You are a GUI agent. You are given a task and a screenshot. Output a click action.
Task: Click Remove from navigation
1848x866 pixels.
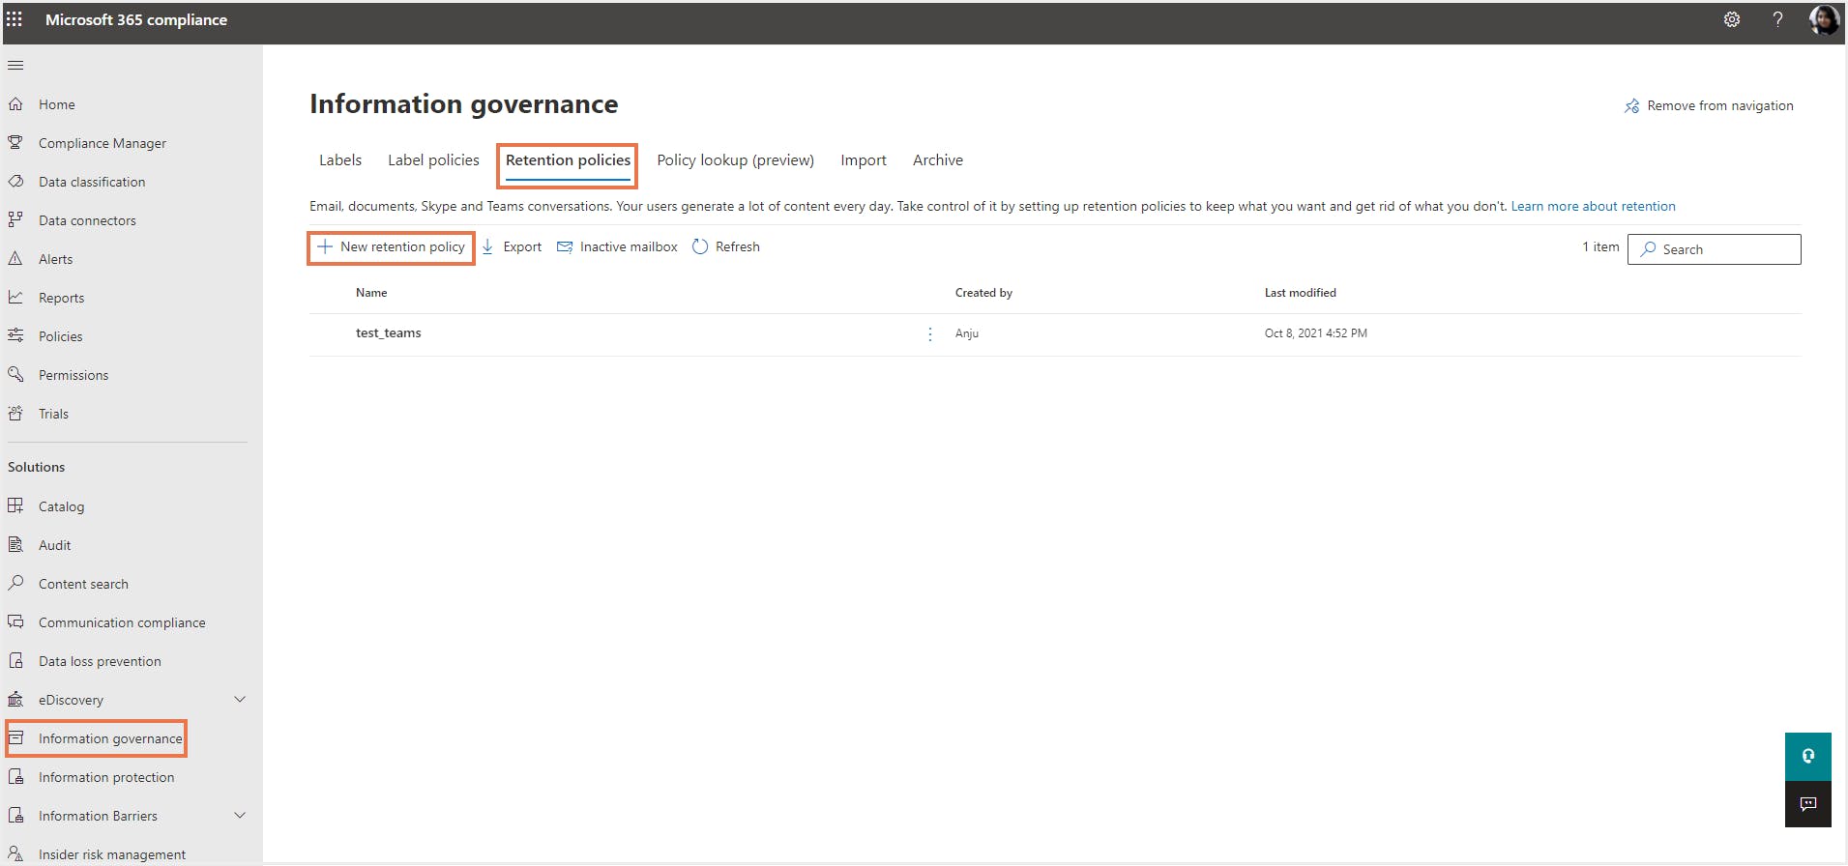[1709, 106]
